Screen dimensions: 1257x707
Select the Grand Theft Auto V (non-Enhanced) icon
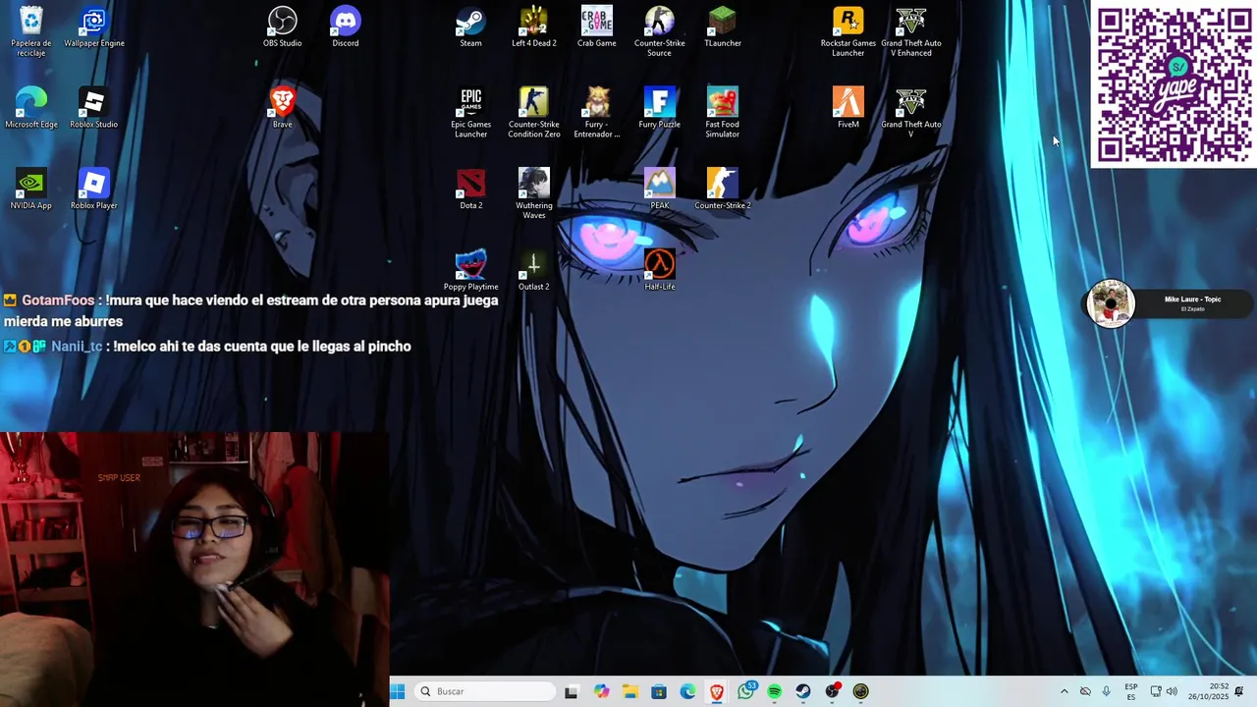point(911,113)
